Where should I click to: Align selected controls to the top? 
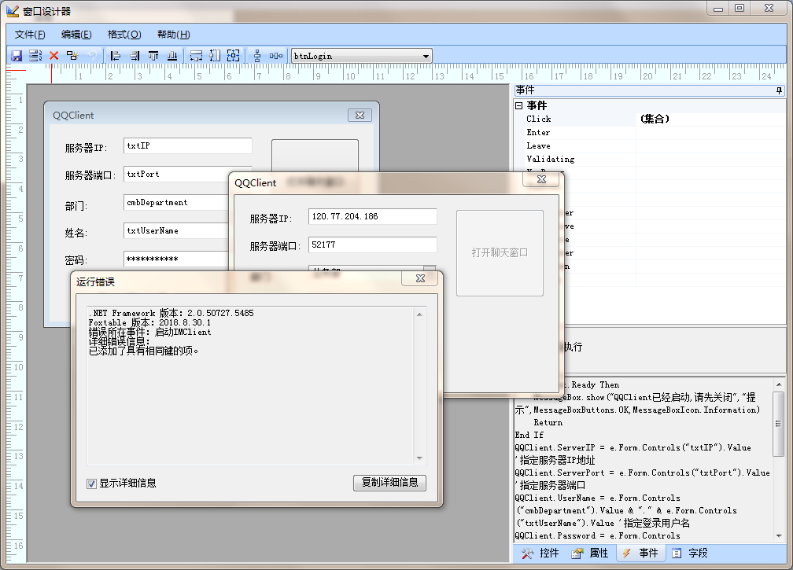point(153,56)
